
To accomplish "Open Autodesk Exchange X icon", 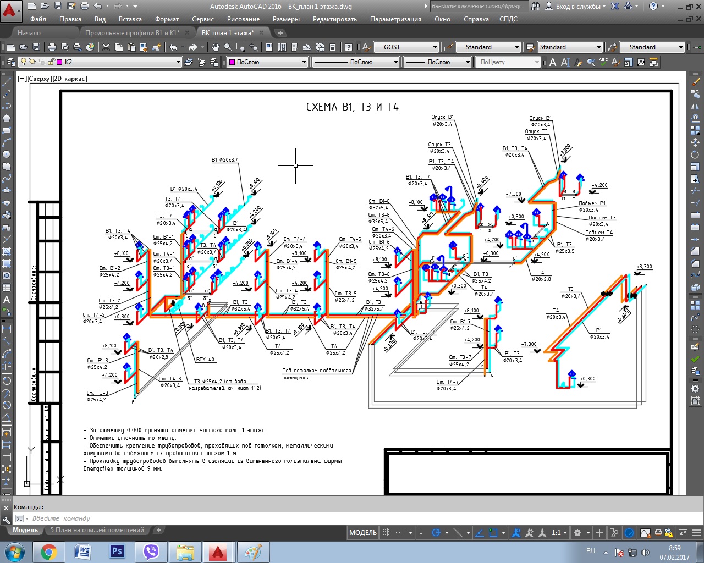I will pos(615,6).
